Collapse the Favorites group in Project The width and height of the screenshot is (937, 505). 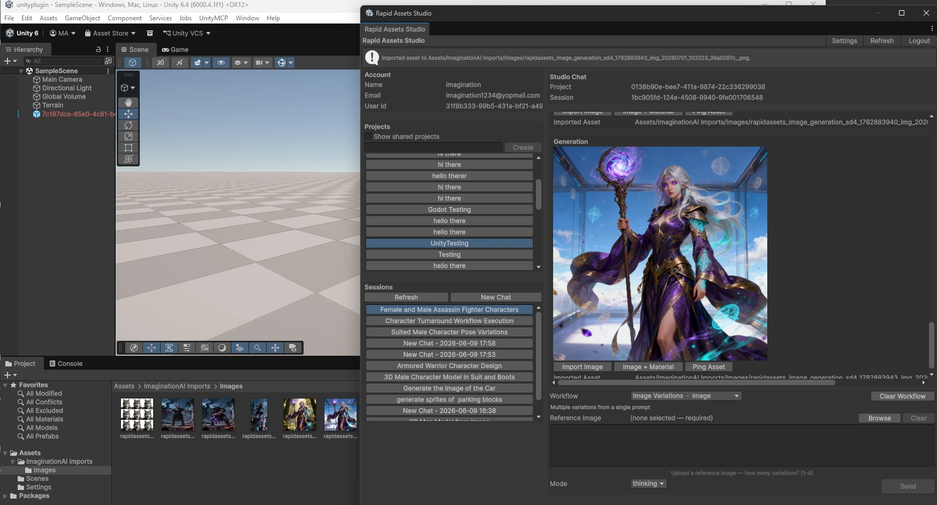(x=5, y=385)
